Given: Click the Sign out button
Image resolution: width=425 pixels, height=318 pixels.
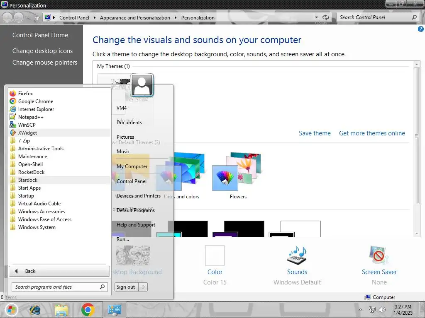Looking at the screenshot, I should [x=126, y=287].
